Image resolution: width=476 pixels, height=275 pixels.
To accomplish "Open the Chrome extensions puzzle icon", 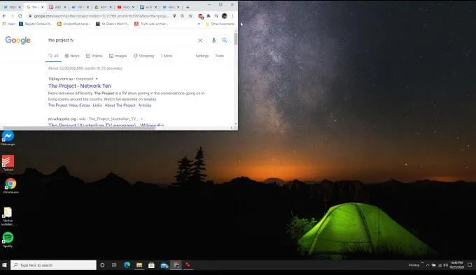I will click(209, 16).
